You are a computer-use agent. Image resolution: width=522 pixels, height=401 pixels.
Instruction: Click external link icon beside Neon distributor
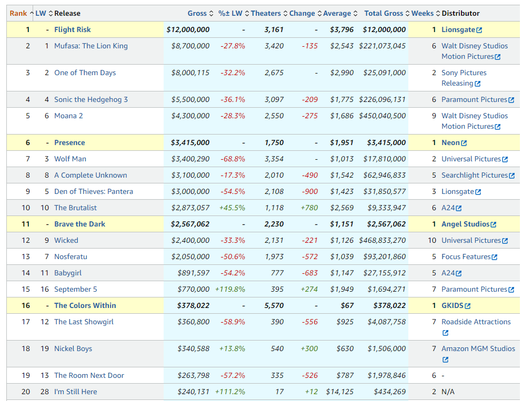[x=464, y=143]
